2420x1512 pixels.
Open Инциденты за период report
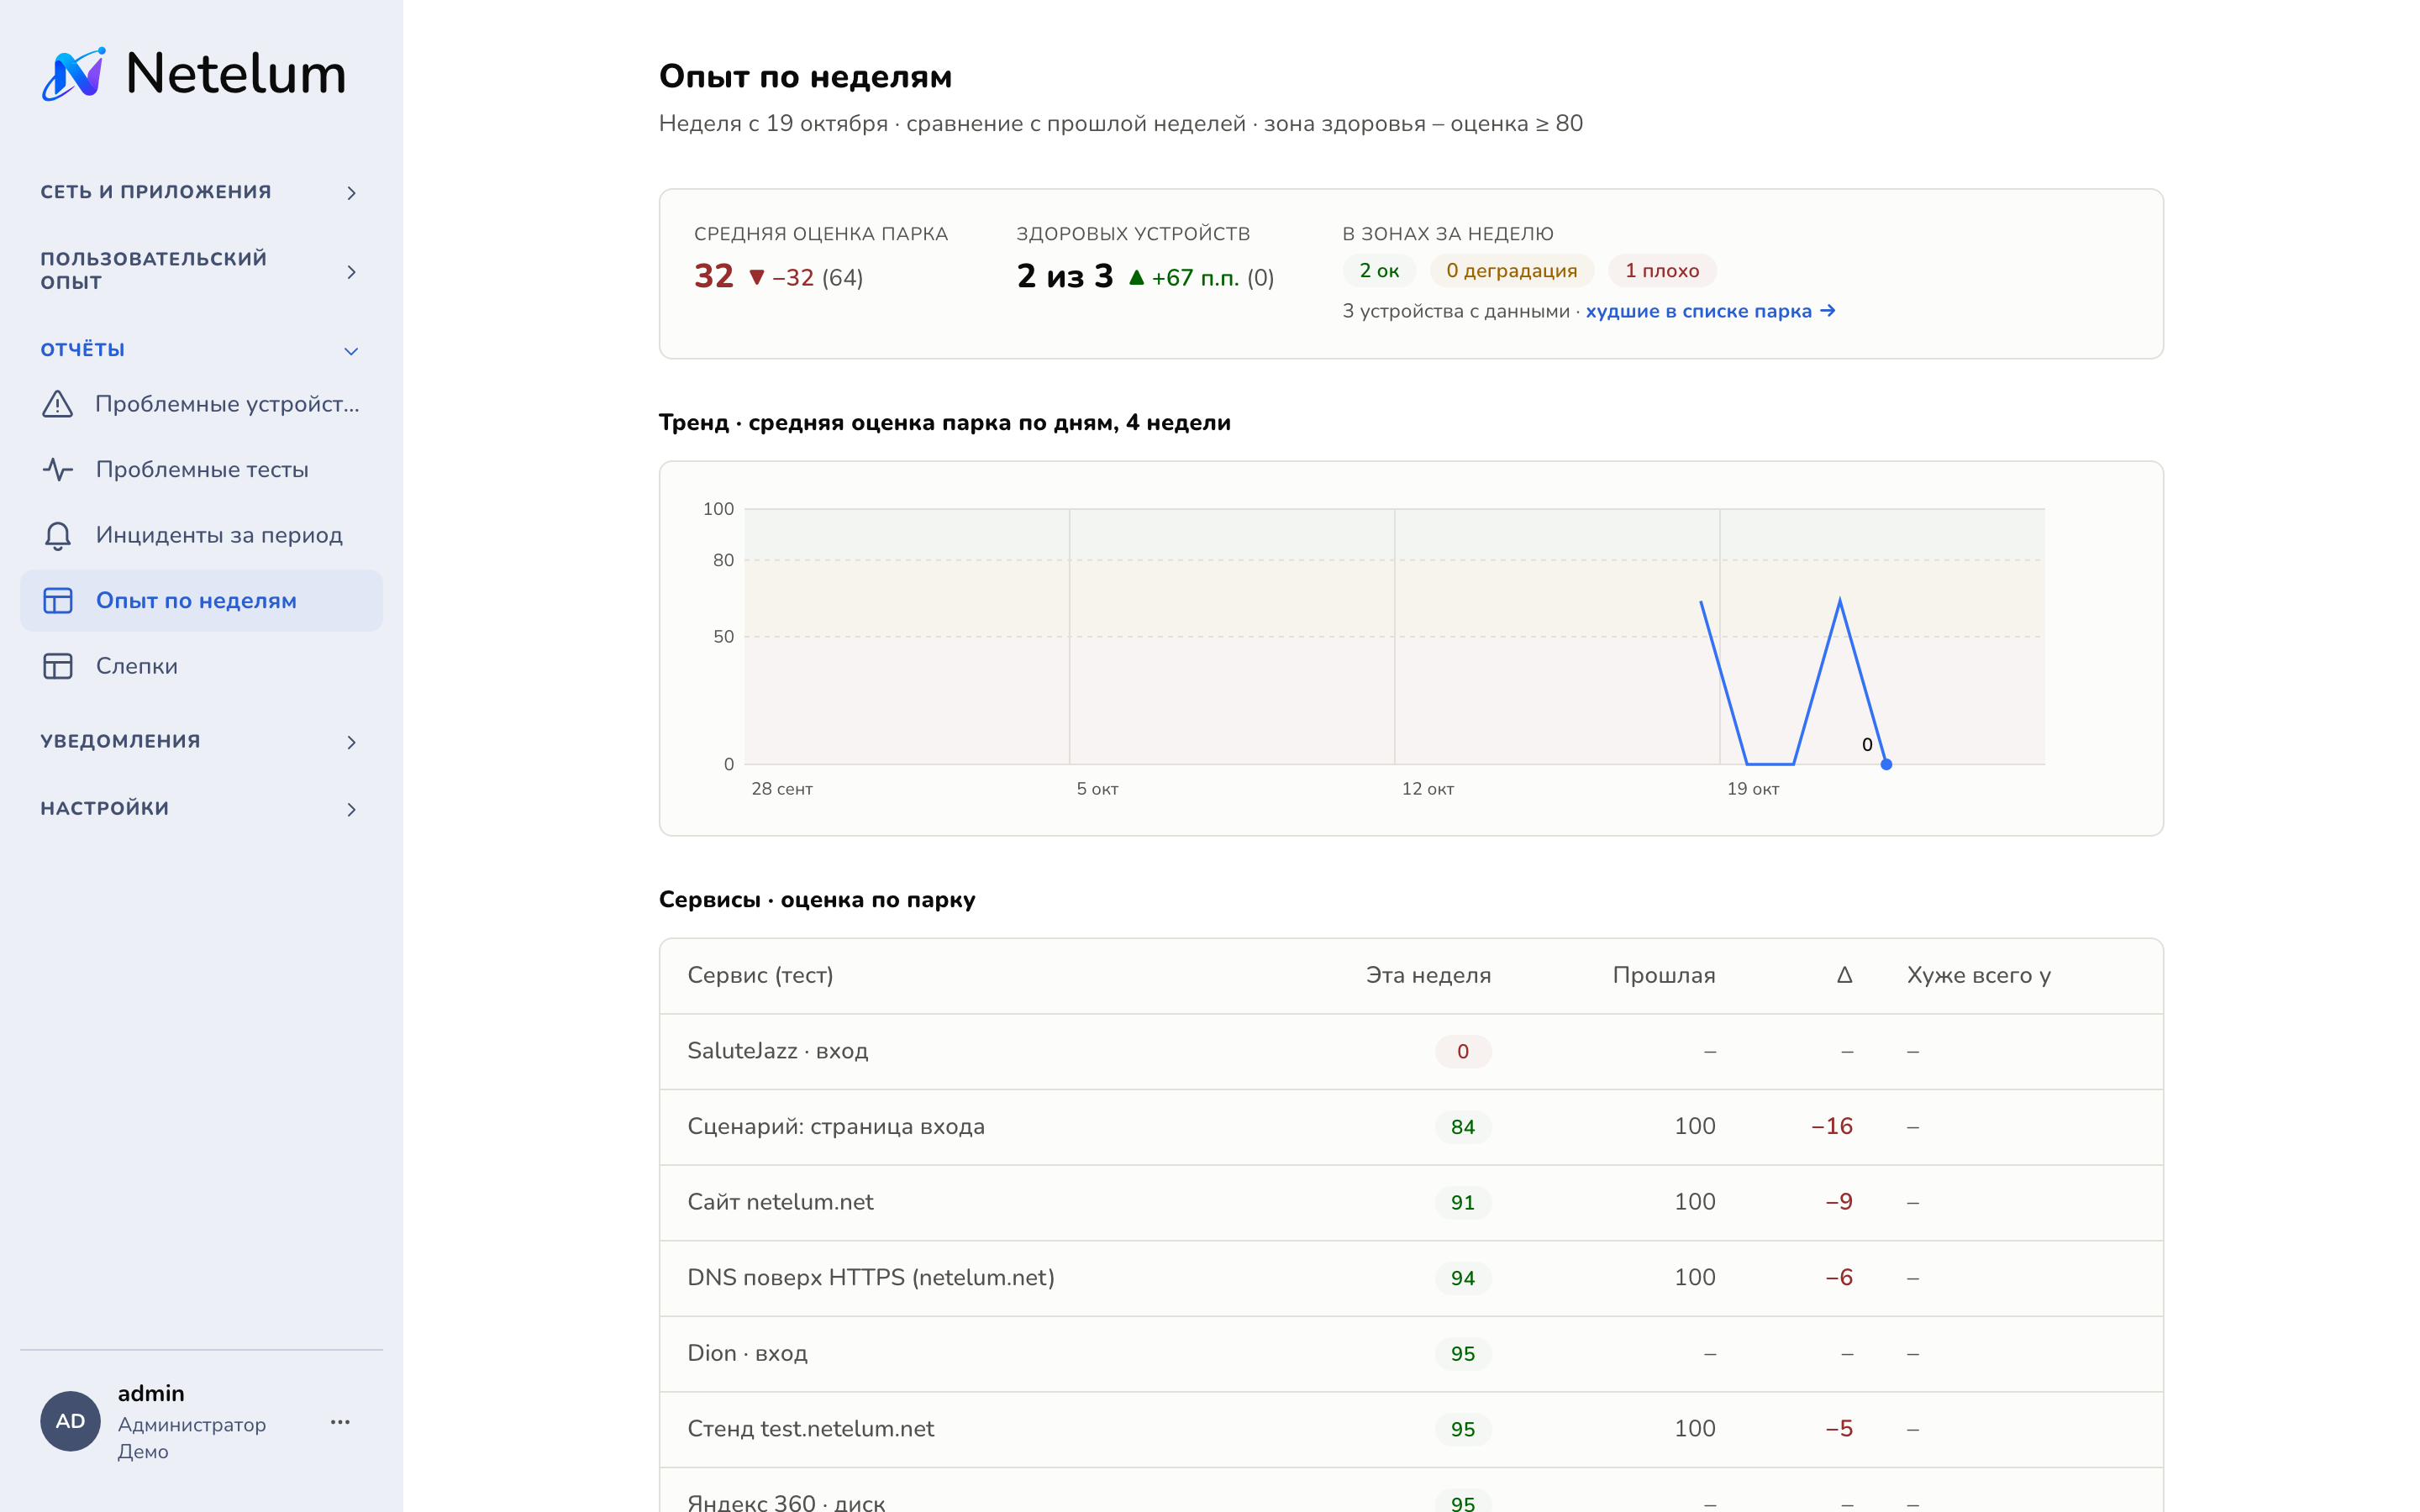click(x=202, y=535)
